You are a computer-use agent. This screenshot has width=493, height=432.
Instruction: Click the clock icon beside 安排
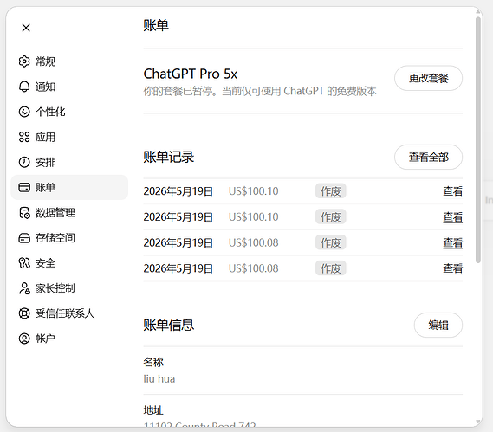24,162
